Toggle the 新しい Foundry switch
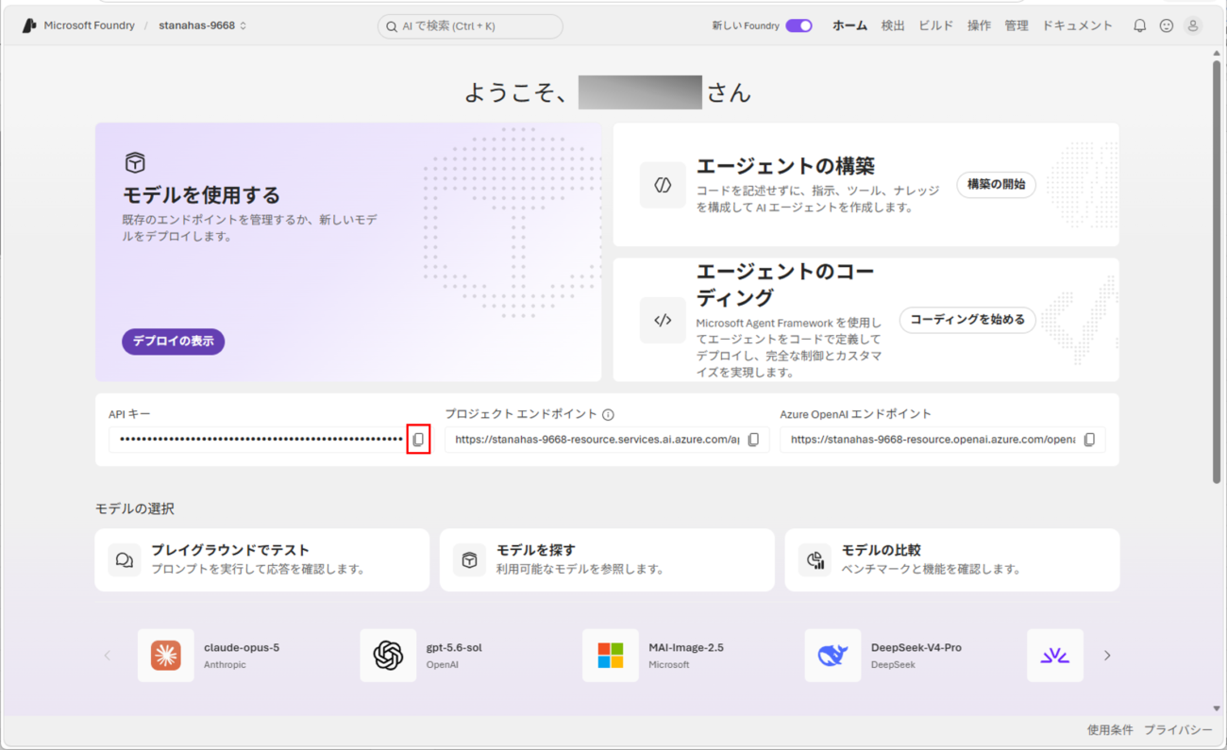Viewport: 1227px width, 750px height. 798,25
